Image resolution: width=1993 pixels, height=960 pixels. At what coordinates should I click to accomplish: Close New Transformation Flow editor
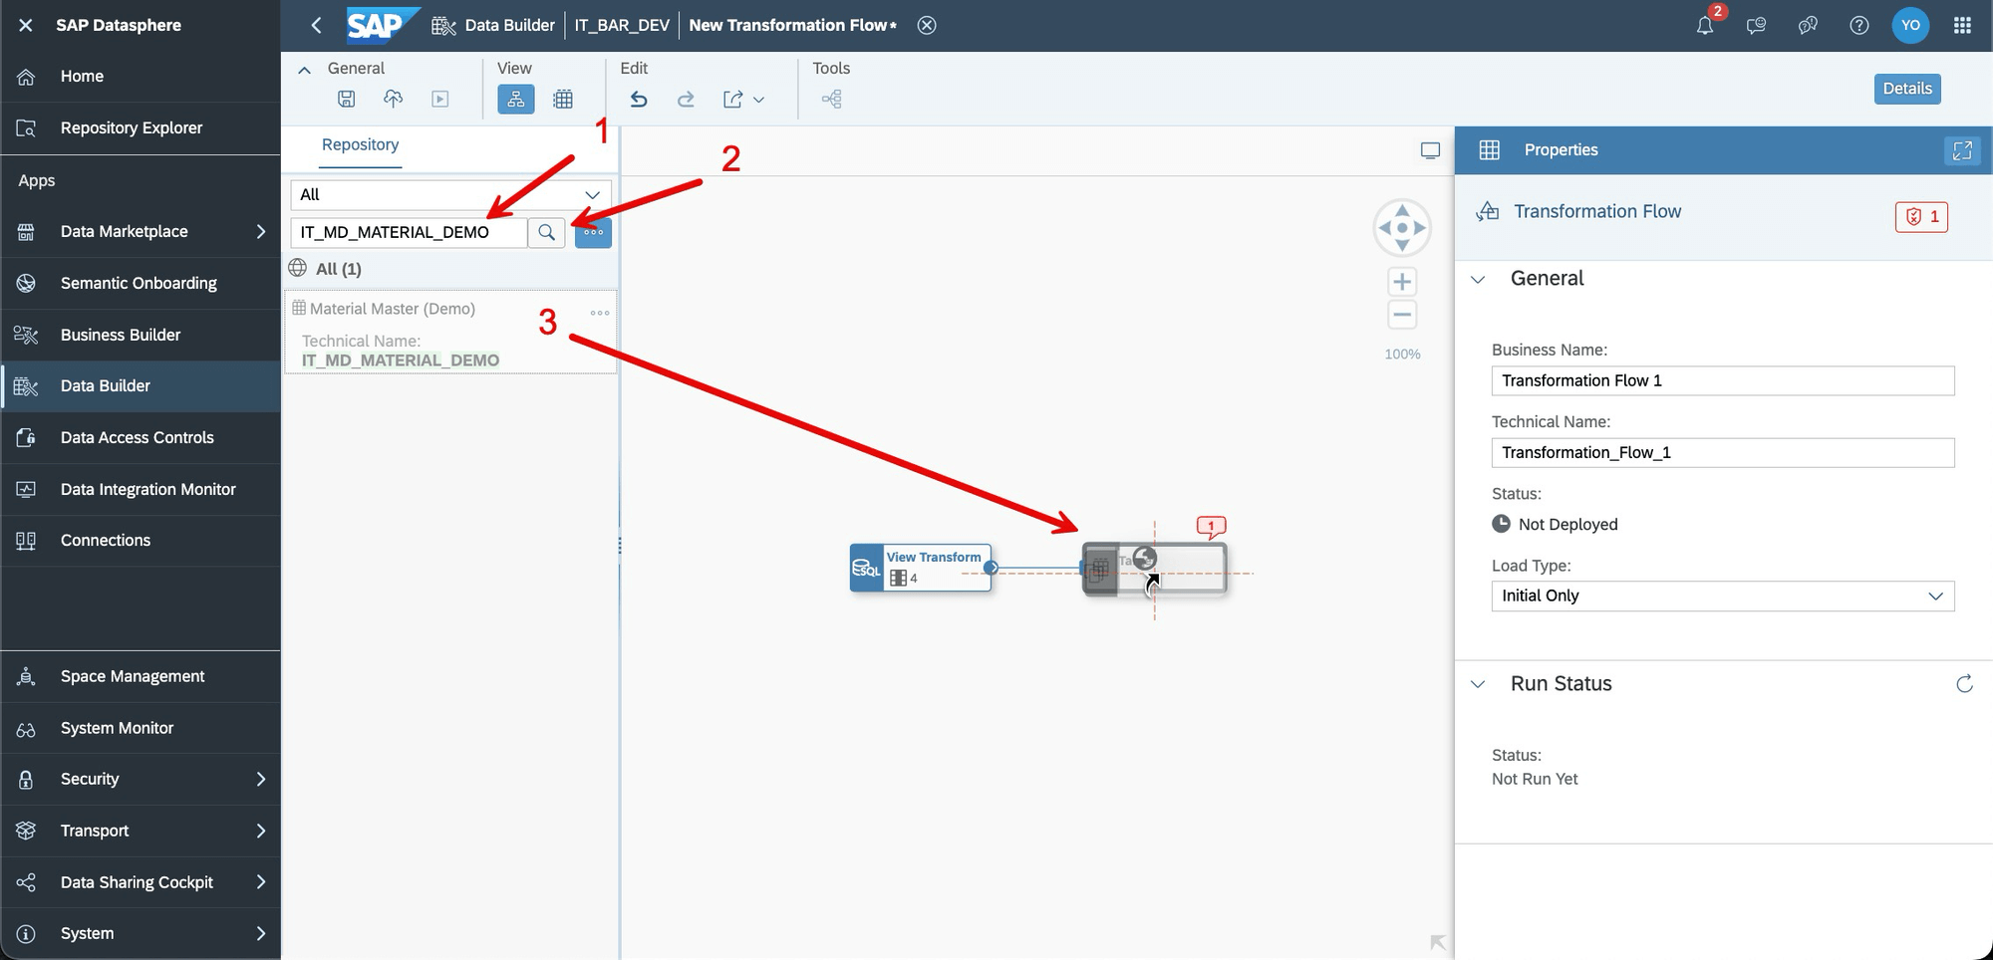tap(927, 25)
